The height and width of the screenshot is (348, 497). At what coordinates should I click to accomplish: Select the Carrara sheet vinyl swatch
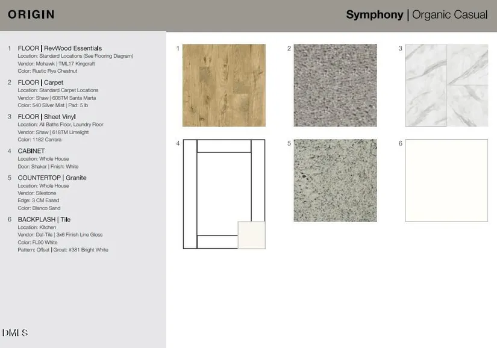[x=446, y=85]
